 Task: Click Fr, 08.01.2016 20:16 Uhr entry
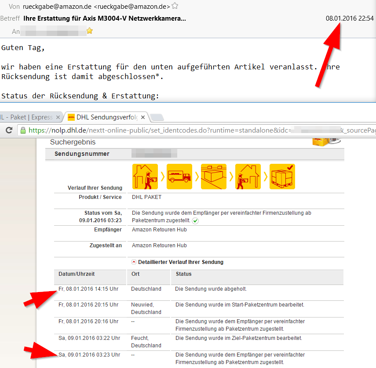tap(88, 321)
